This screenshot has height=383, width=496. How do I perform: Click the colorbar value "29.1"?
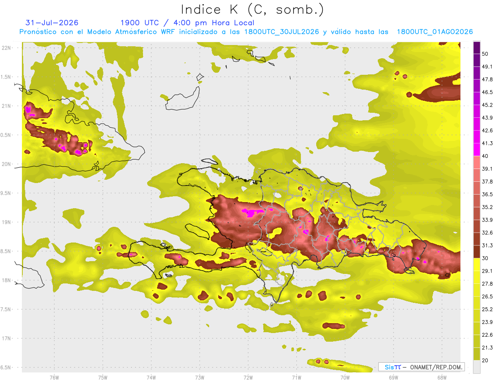coord(487,271)
